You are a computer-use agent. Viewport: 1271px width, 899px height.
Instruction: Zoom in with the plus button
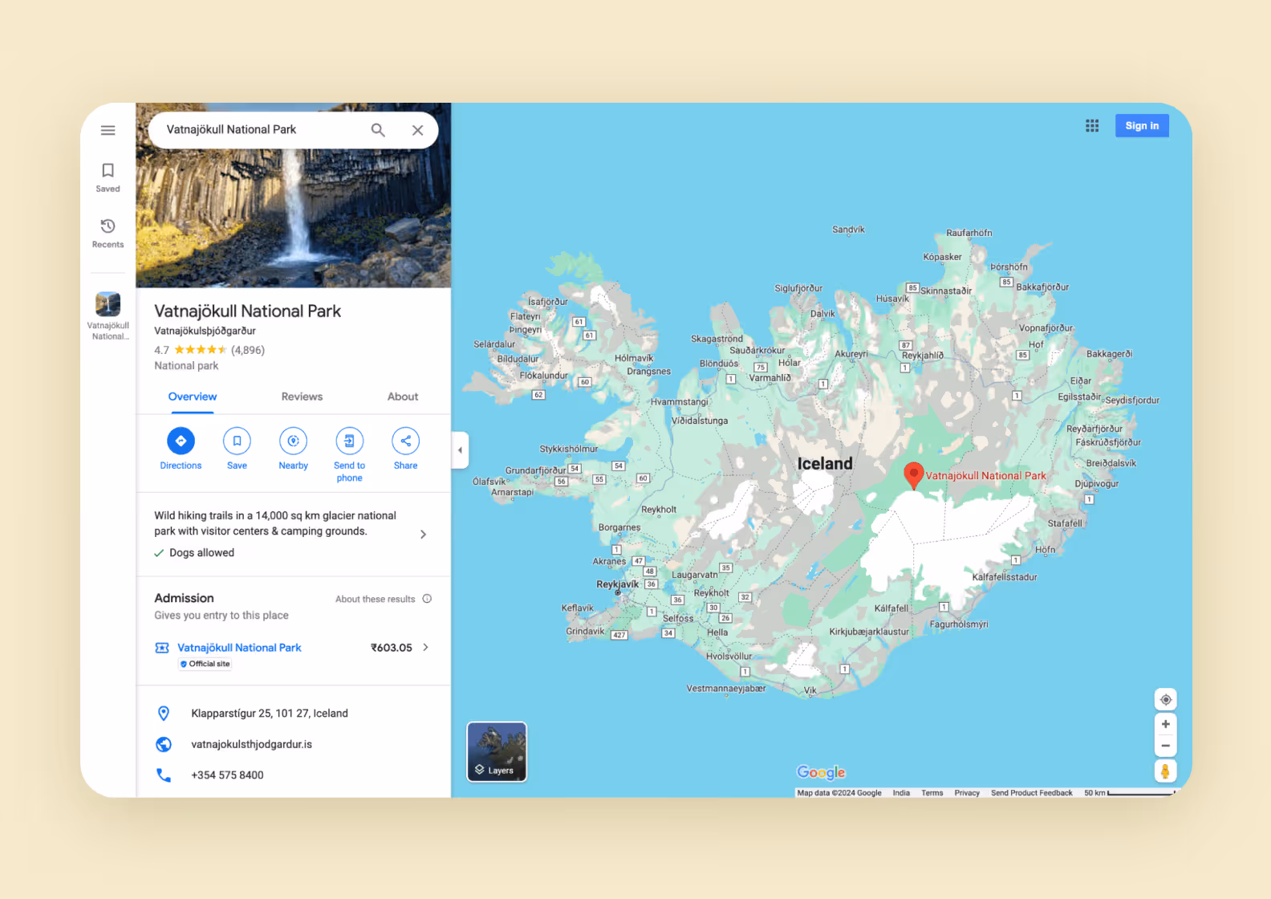click(1166, 724)
